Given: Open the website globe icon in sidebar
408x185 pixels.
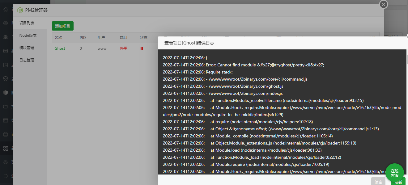Looking at the screenshot, I should (6, 23).
